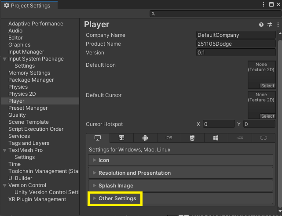Open Package Manager settings
This screenshot has width=282, height=216.
[31, 80]
